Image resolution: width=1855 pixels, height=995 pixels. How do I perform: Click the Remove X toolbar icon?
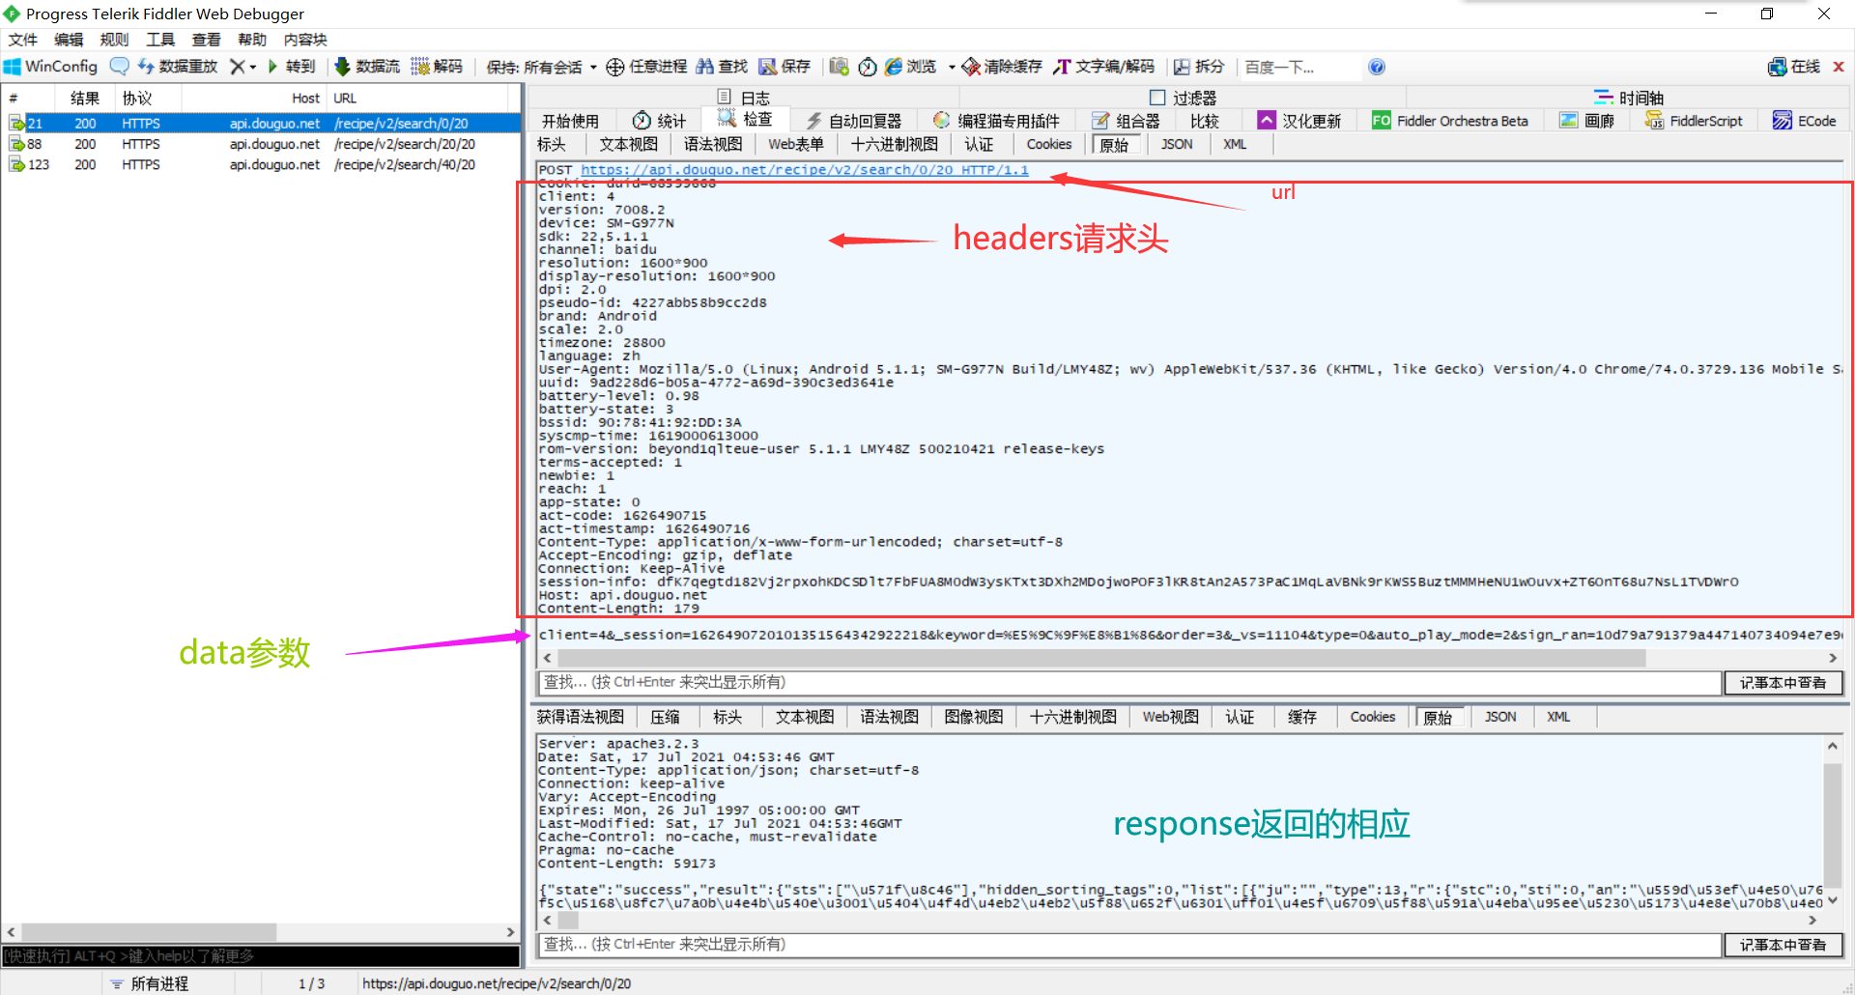[237, 67]
